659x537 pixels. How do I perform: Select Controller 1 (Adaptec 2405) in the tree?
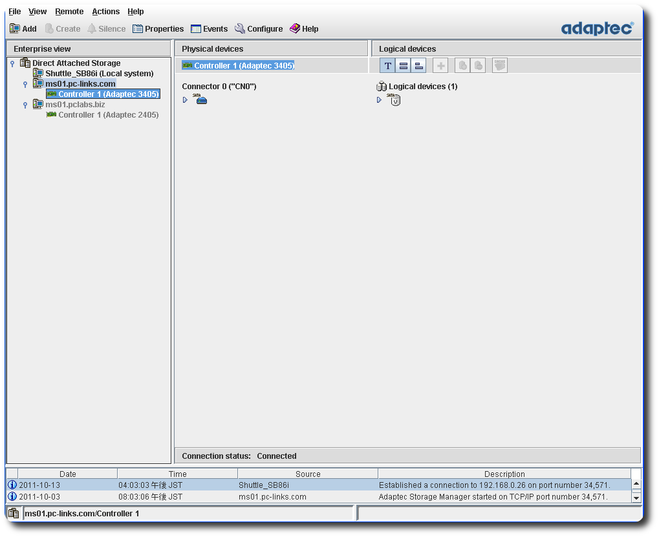click(x=109, y=114)
